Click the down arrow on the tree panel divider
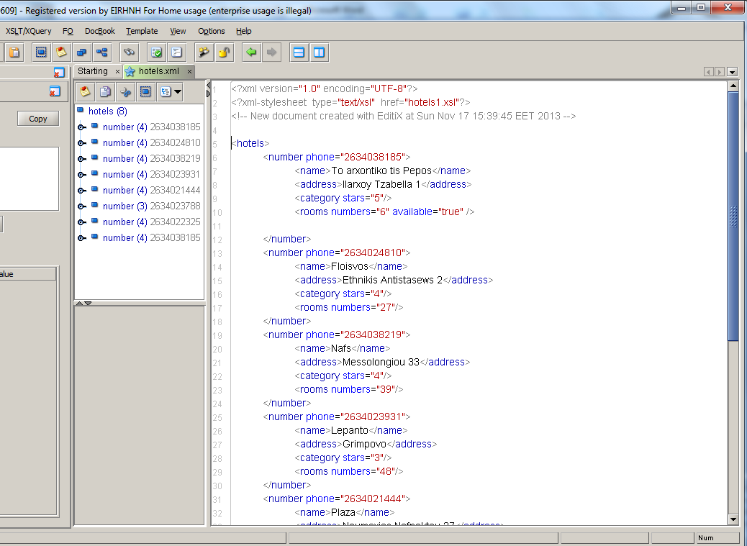The width and height of the screenshot is (747, 546). 88,304
